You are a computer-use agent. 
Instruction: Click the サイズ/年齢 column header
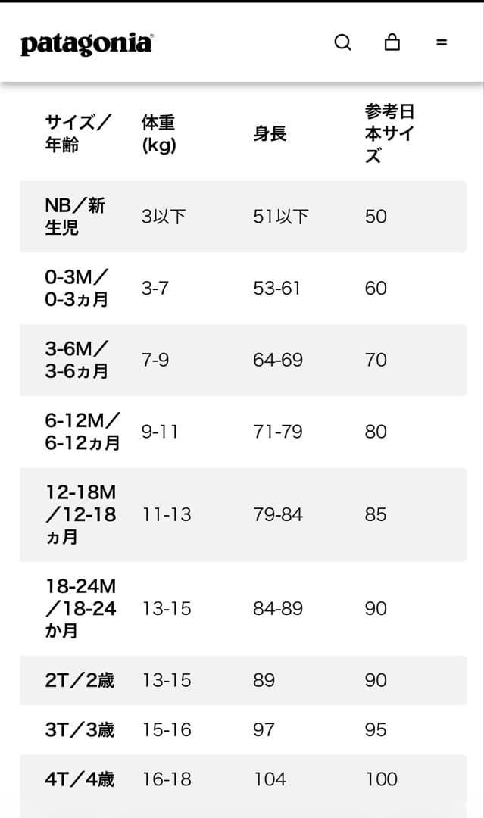(78, 133)
